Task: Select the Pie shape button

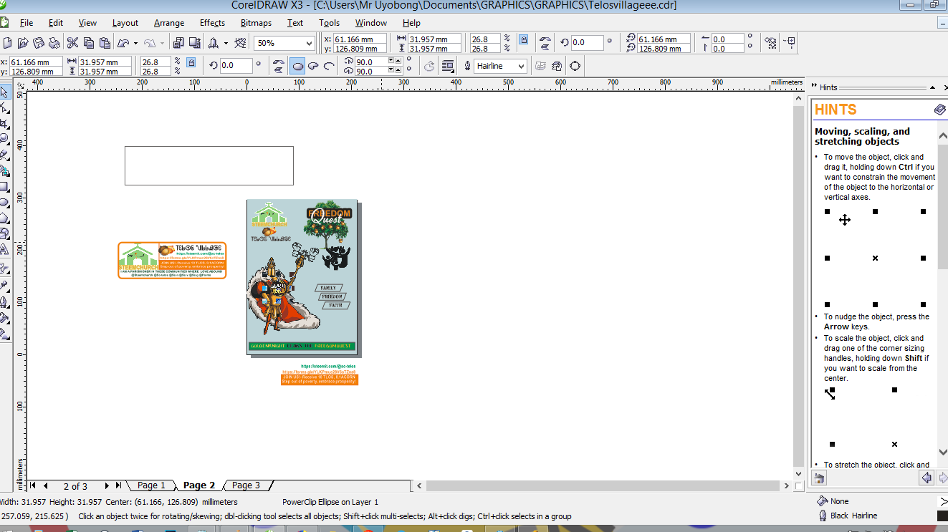Action: click(313, 66)
